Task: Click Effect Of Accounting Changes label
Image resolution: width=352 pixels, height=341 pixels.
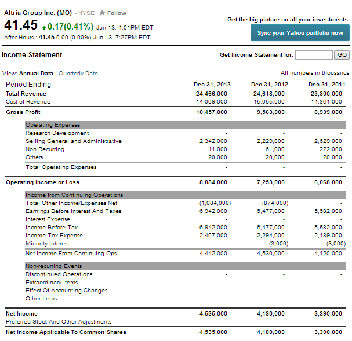Action: [67, 291]
